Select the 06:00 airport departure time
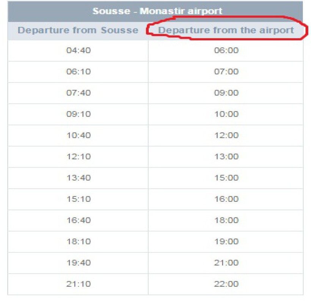Viewport: 311px width, 303px height. tap(226, 51)
